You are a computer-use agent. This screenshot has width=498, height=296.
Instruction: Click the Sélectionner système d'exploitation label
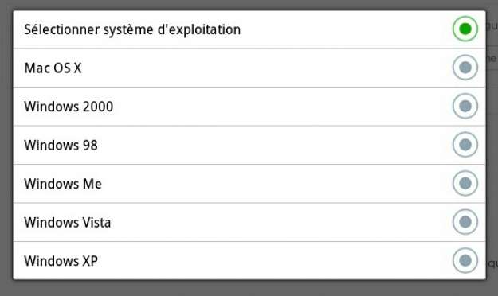(x=132, y=29)
